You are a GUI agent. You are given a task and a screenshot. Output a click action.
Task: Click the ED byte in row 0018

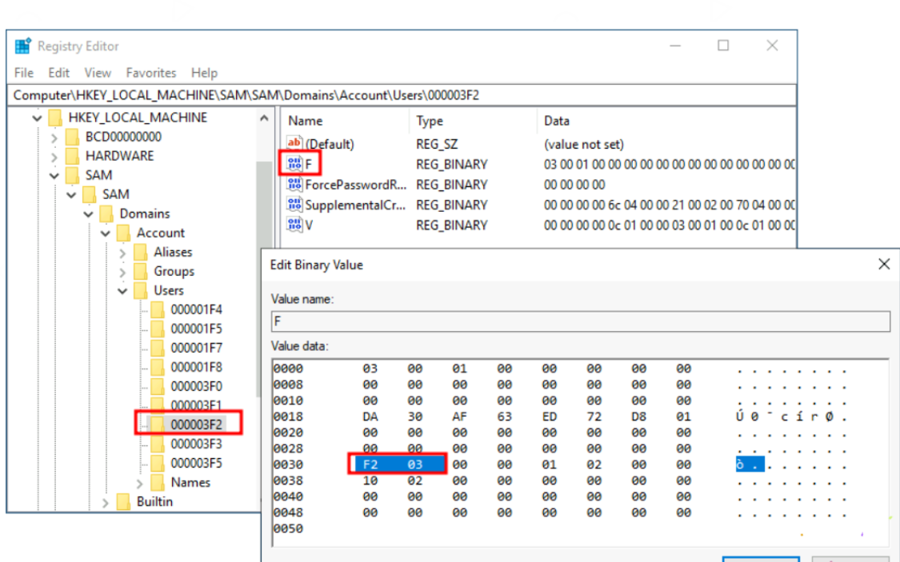(x=550, y=417)
